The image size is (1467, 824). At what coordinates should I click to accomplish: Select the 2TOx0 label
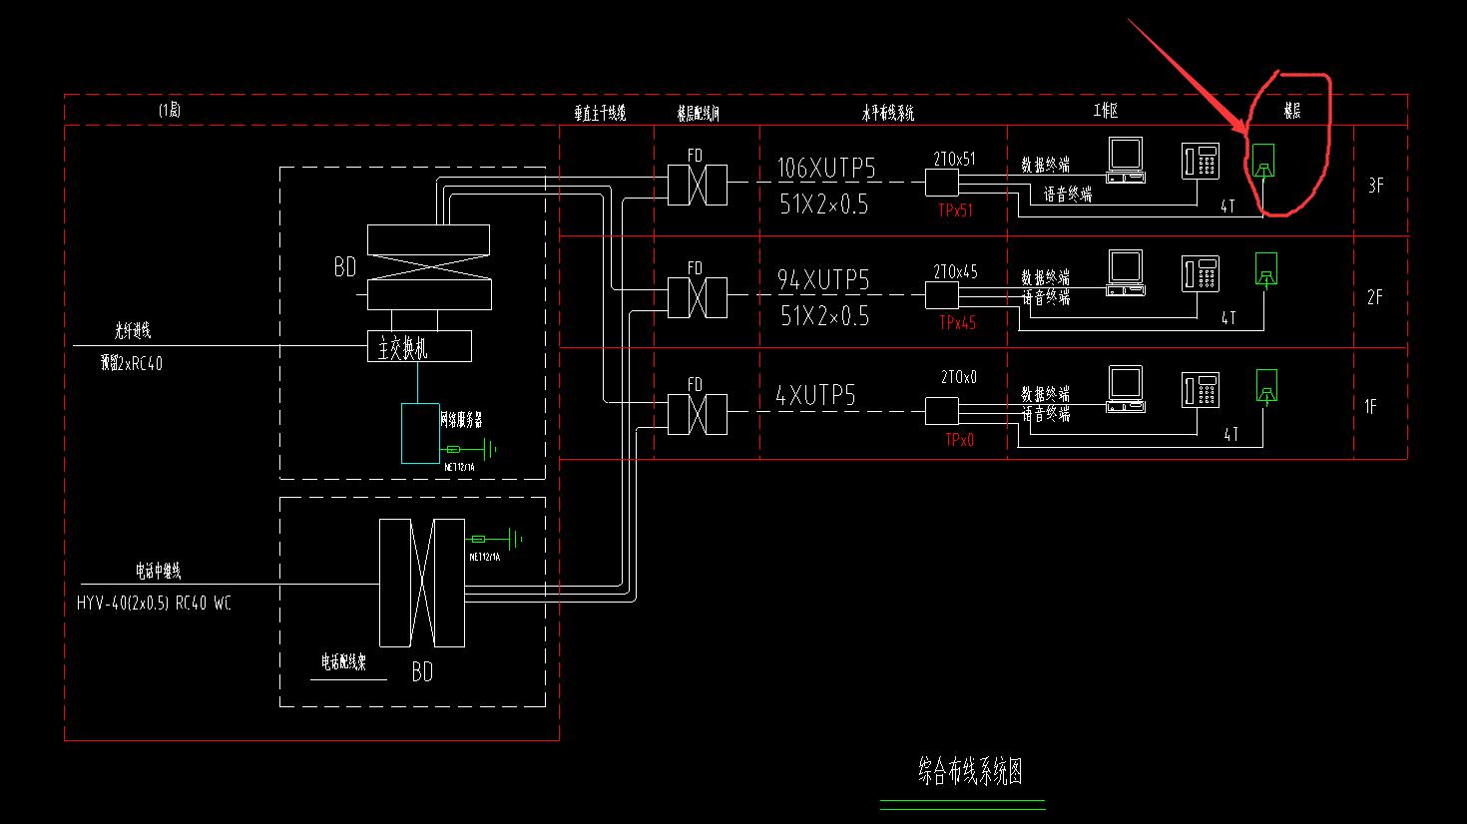959,377
